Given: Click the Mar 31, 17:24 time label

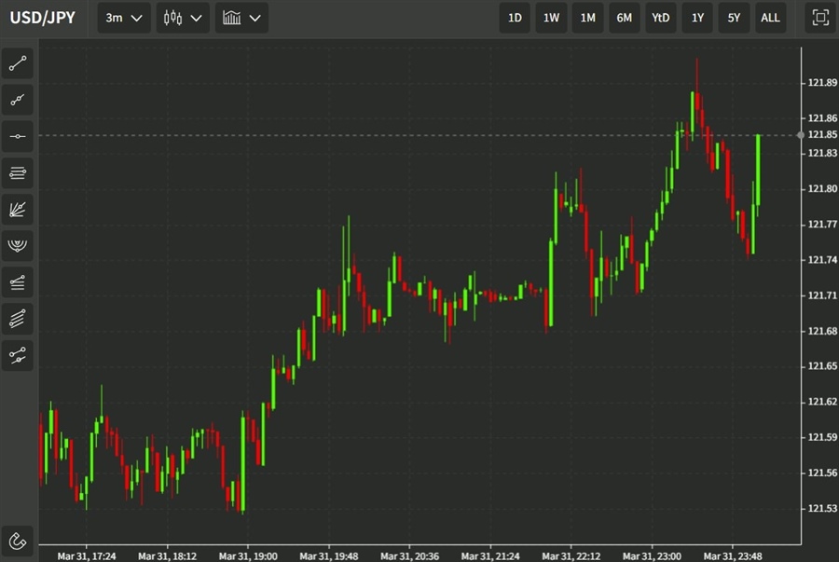Looking at the screenshot, I should pyautogui.click(x=86, y=556).
